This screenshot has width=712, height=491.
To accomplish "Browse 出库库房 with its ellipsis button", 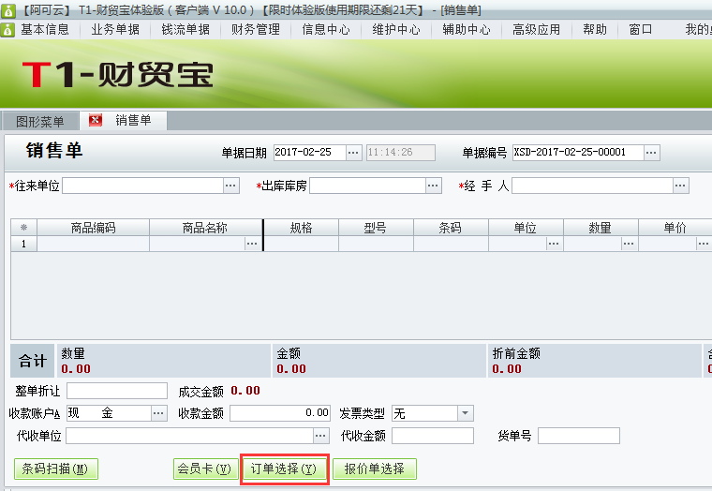I will [x=433, y=186].
